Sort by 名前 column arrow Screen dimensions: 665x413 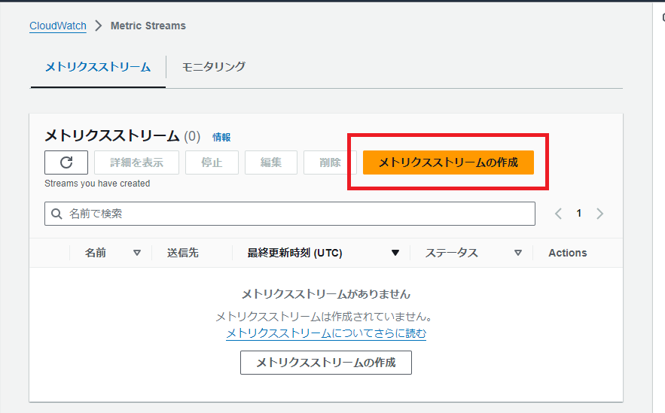click(136, 253)
